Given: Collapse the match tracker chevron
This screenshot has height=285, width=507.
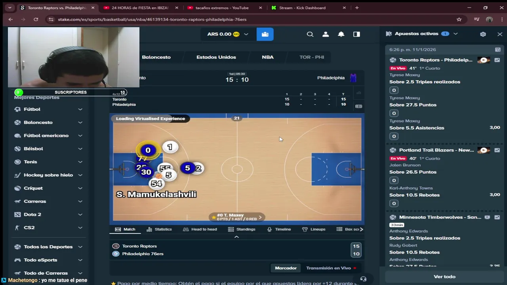Looking at the screenshot, I should (236, 237).
